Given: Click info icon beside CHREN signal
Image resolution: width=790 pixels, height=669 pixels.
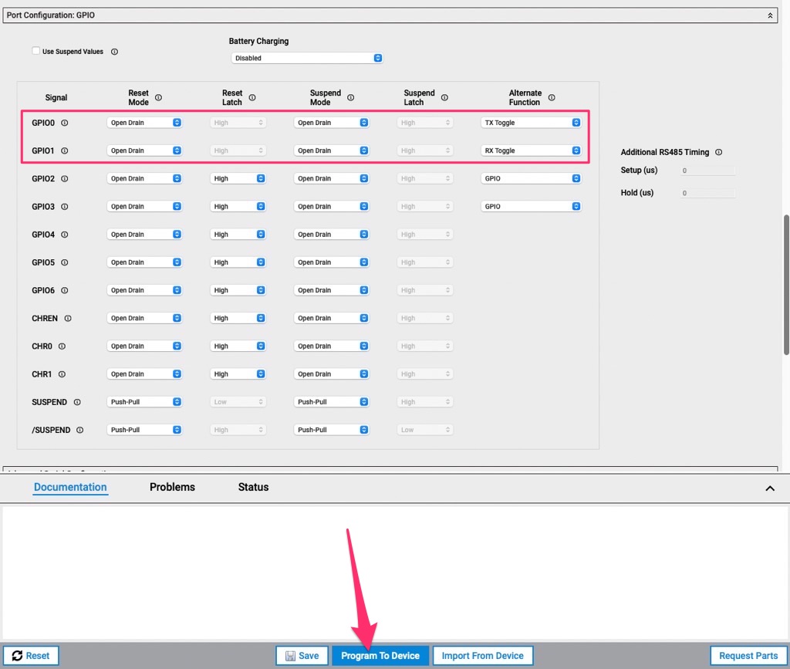Looking at the screenshot, I should click(x=68, y=318).
